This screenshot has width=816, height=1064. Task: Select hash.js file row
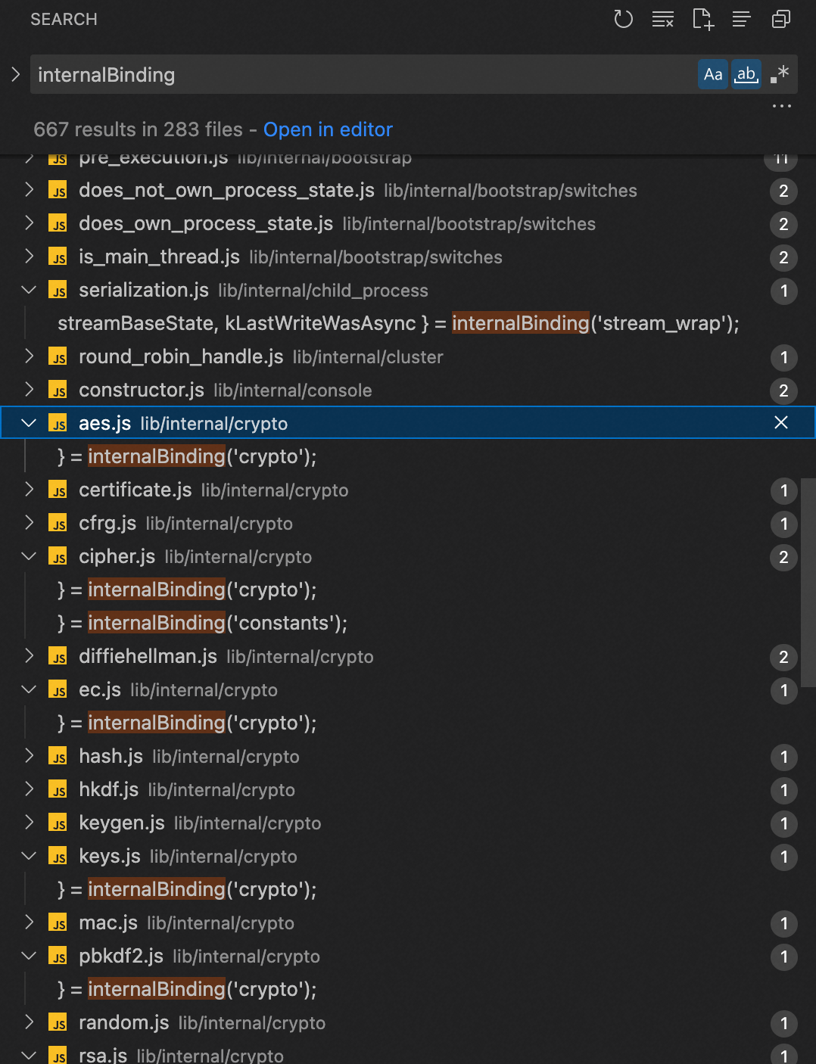pos(408,756)
